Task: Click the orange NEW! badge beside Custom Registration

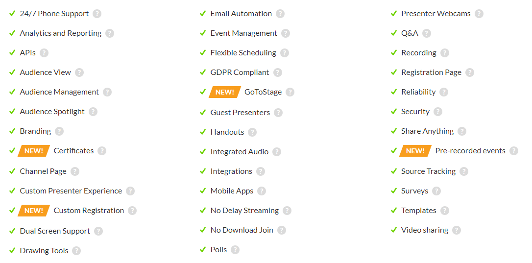Action: 34,211
